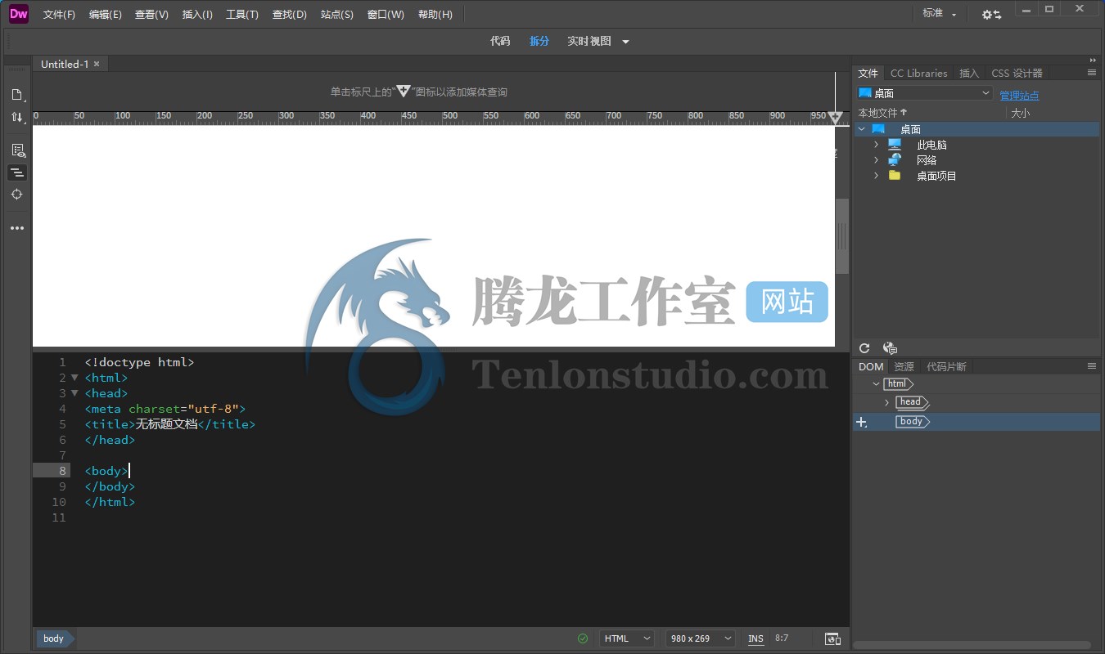Click the refresh icon in Files panel
The height and width of the screenshot is (654, 1105).
pyautogui.click(x=864, y=348)
